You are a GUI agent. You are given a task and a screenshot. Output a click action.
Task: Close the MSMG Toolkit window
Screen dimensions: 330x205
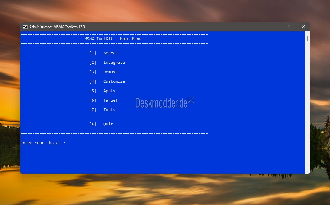[303, 27]
